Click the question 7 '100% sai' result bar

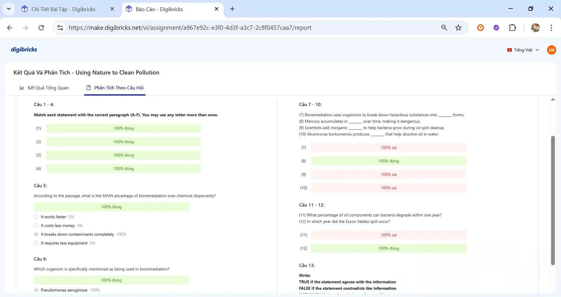tap(388, 148)
